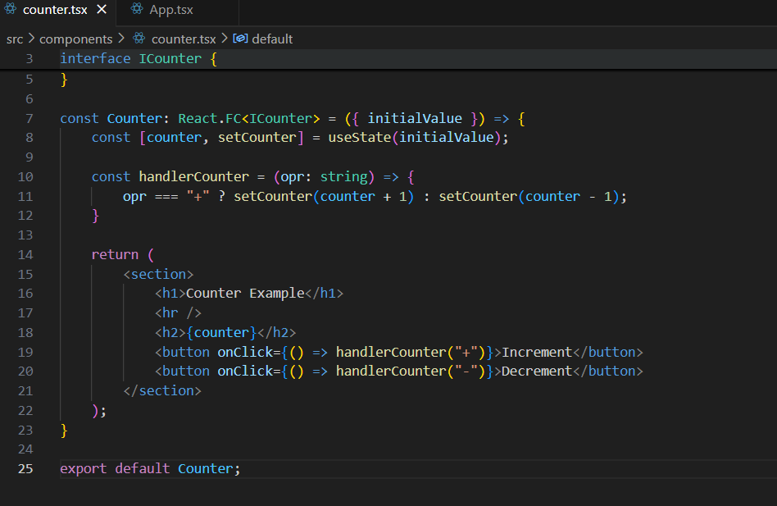Click the 'Decrement' button text on line 20

pyautogui.click(x=537, y=372)
